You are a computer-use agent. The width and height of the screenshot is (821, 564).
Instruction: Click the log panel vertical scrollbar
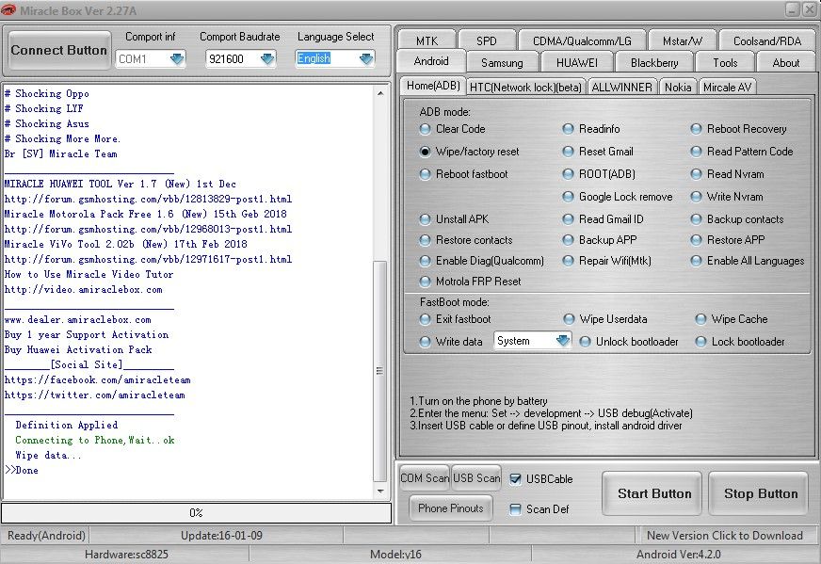pyautogui.click(x=380, y=367)
